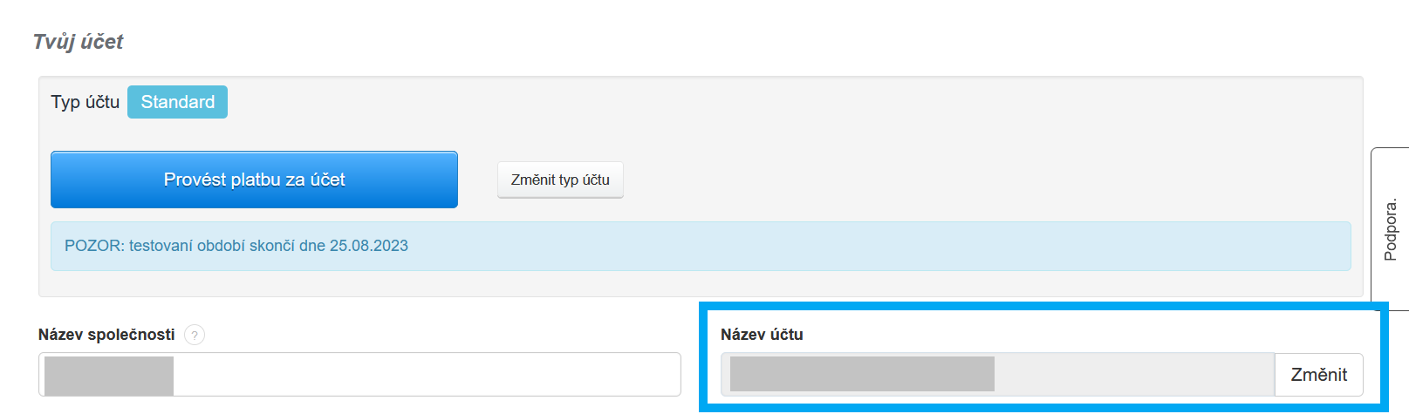Click the empty part of the company name field

pos(426,375)
